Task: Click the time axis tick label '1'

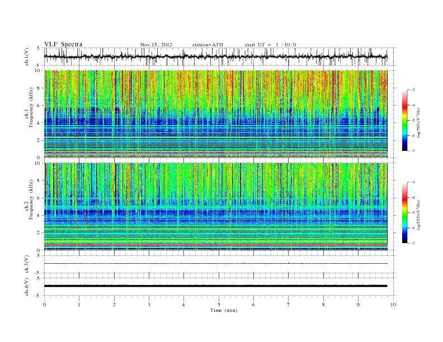Action: [79, 305]
